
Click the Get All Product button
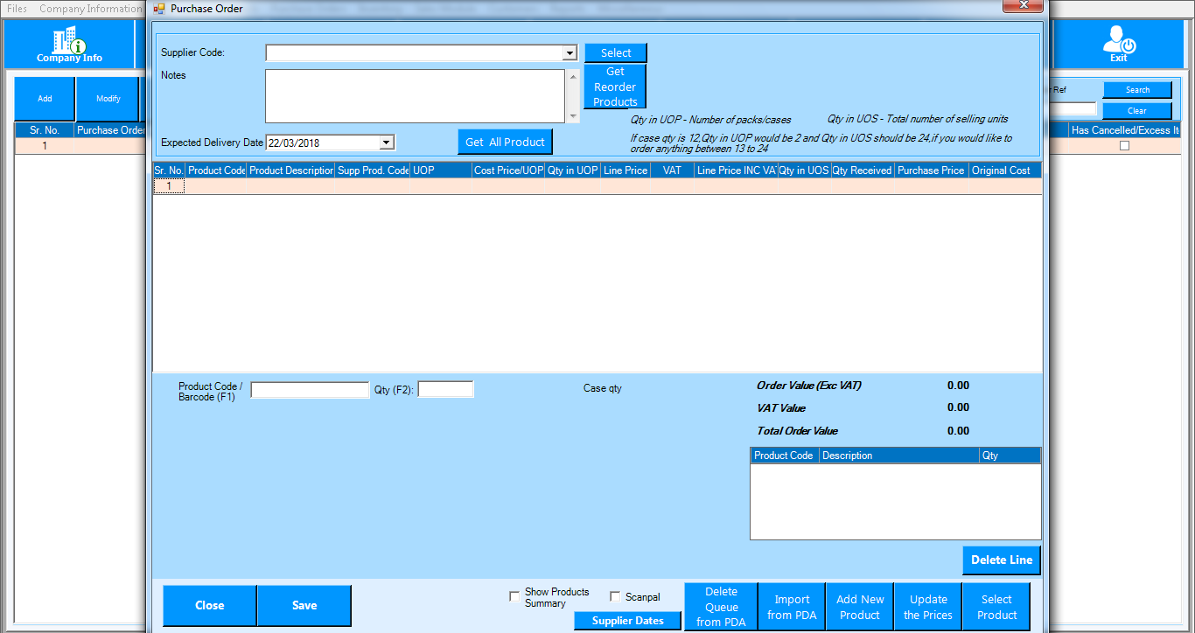coord(505,142)
